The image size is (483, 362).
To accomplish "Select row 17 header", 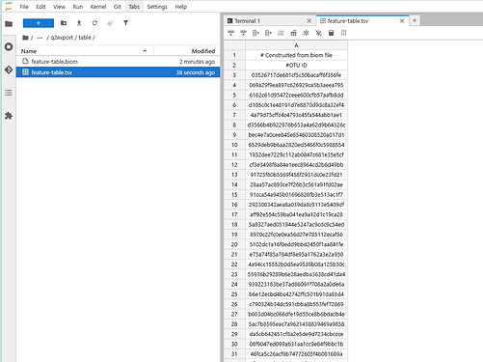I will 234,214.
